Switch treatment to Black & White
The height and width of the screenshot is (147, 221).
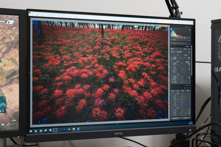click(x=189, y=49)
